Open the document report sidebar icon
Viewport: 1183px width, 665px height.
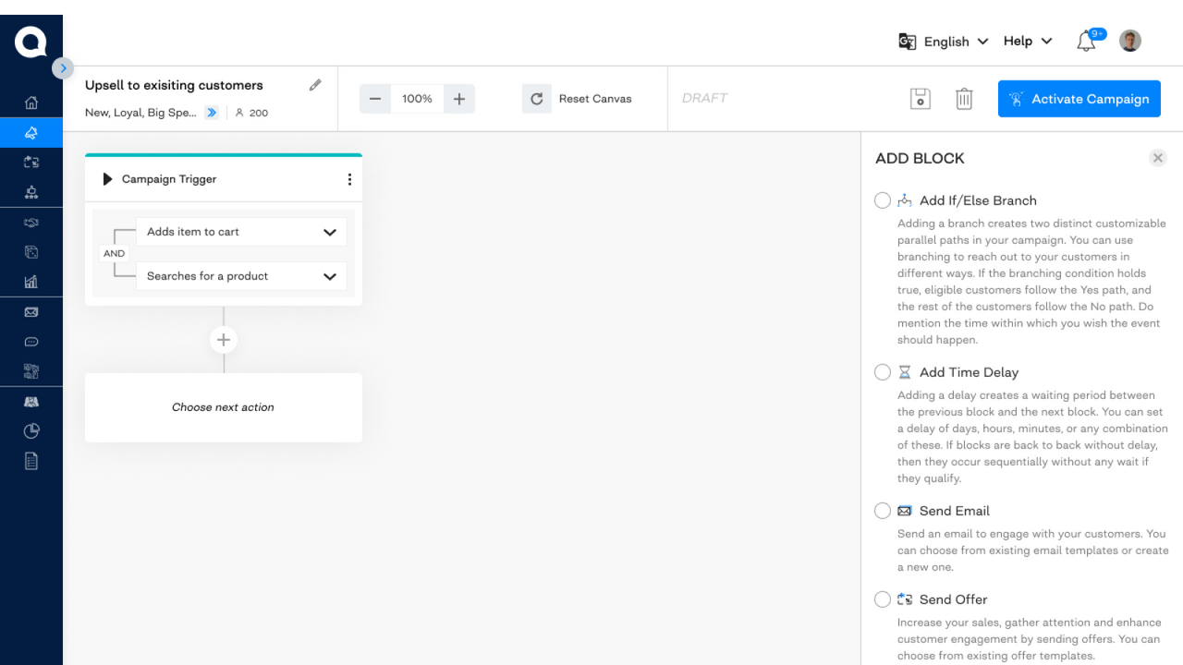[31, 460]
